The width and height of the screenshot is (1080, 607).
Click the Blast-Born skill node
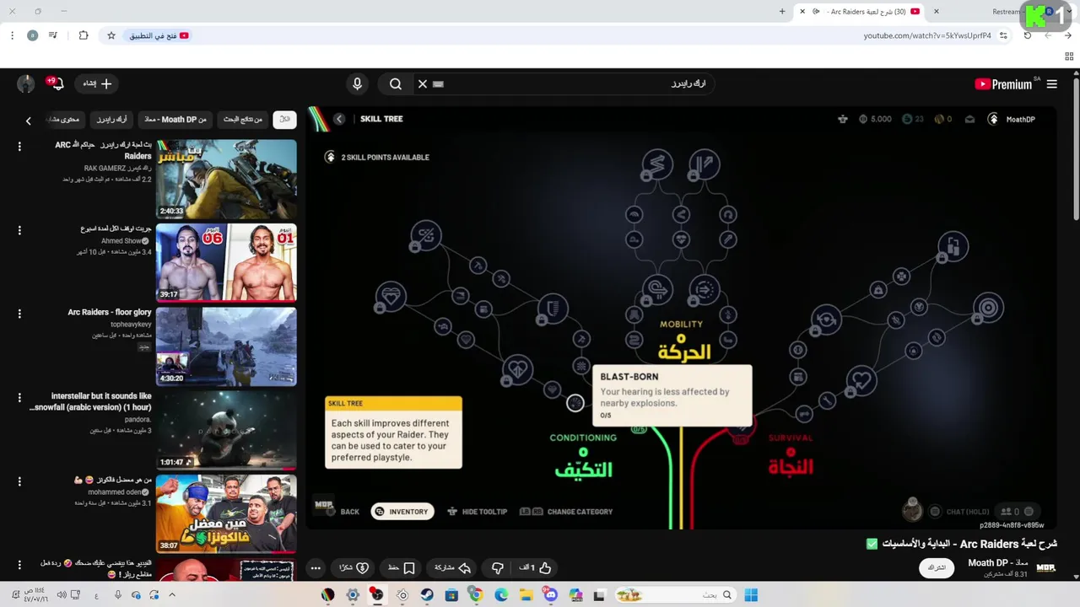pos(575,403)
